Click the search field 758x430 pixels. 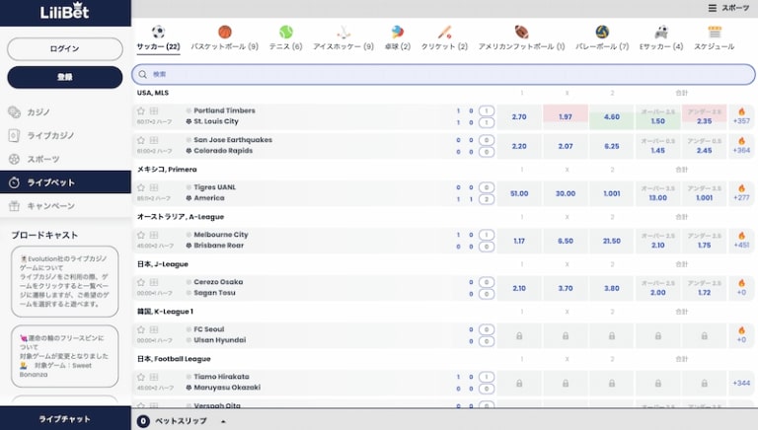[443, 74]
